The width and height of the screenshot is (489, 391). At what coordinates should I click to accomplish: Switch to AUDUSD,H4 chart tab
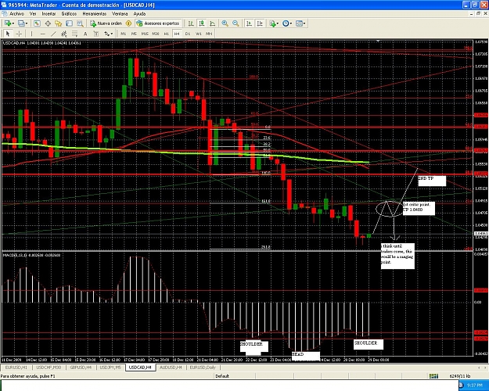coord(171,368)
